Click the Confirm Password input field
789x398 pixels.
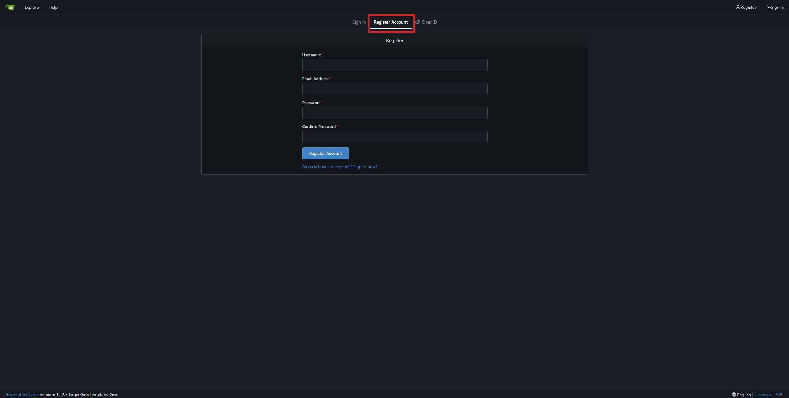tap(395, 137)
